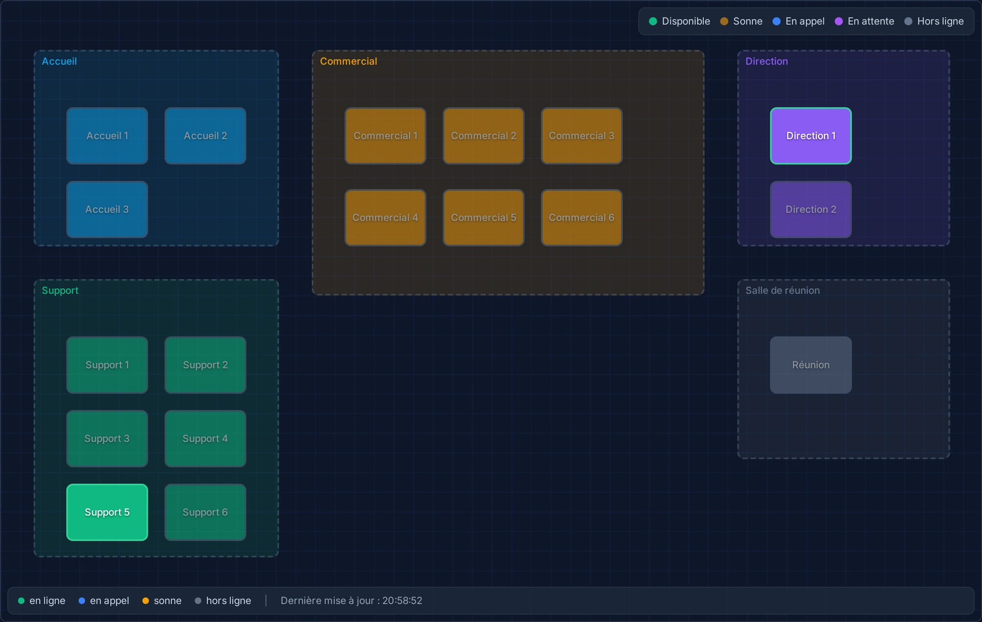Select the Support 6 tile
Screen dimensions: 982x622
pyautogui.click(x=205, y=512)
